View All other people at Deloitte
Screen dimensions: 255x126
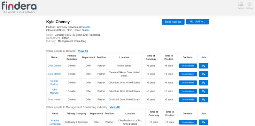point(83,51)
